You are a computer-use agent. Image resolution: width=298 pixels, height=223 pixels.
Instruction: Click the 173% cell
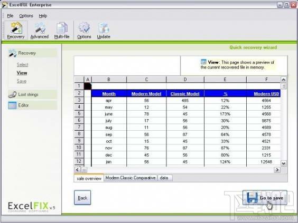pos(226,114)
